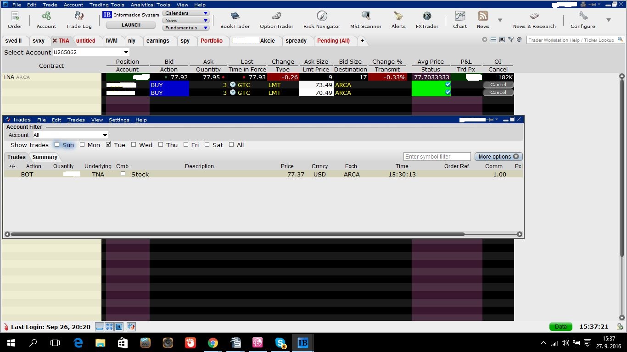Click the H icon in status bar
The image size is (627, 352).
pos(119,327)
